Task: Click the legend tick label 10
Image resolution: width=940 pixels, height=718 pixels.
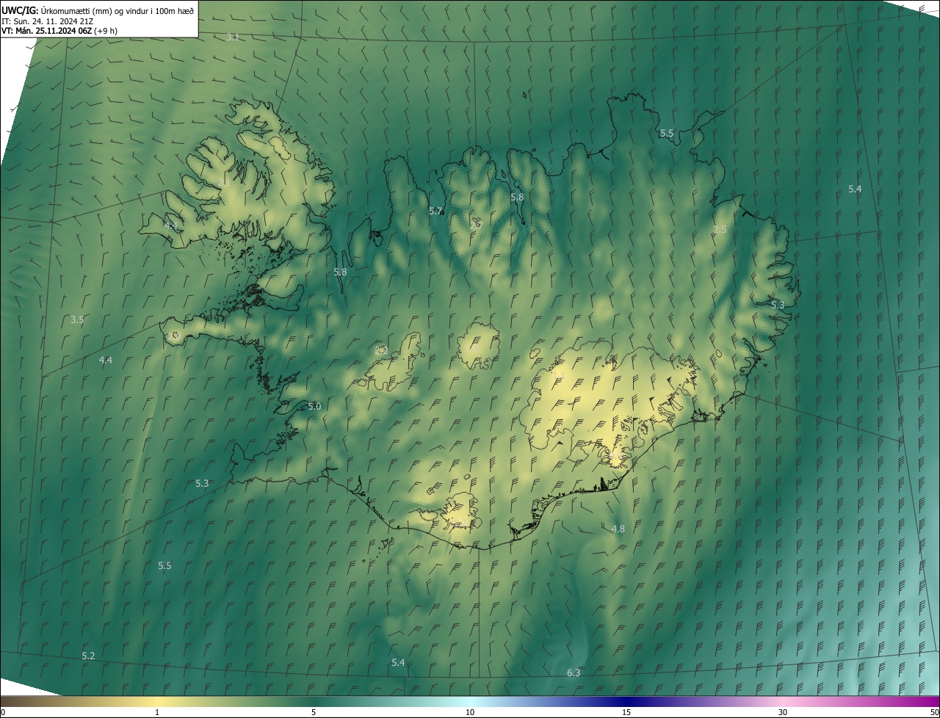Action: click(x=470, y=713)
